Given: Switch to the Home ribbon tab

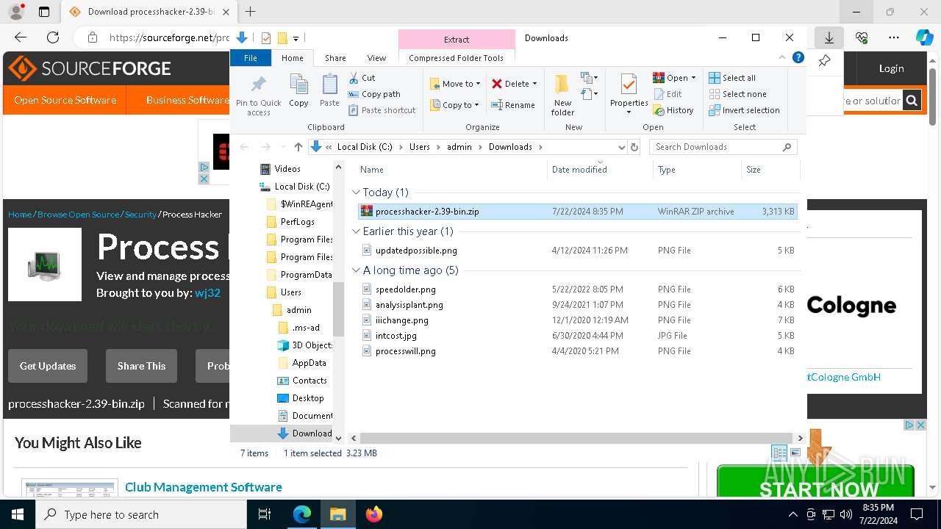Looking at the screenshot, I should point(292,58).
